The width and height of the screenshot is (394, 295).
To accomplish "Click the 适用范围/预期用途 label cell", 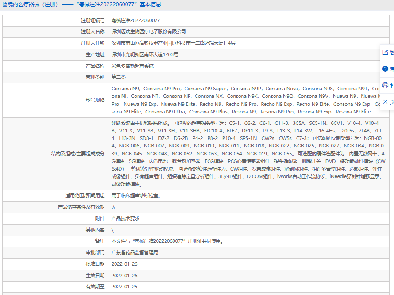I will [x=55, y=195].
